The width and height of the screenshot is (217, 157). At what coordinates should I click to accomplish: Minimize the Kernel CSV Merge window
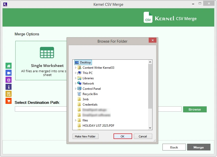coord(193,4)
